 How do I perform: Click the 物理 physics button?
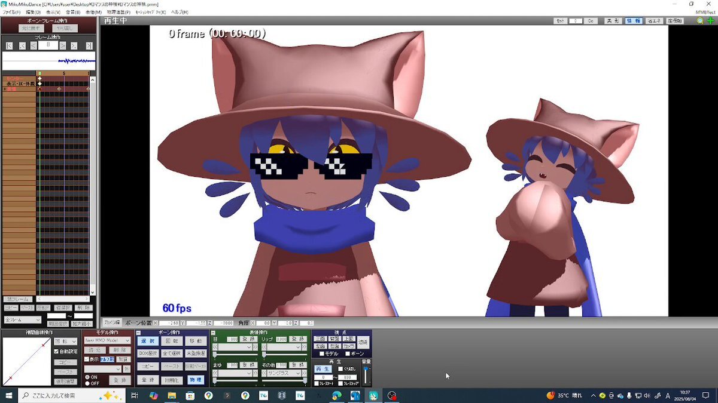195,380
